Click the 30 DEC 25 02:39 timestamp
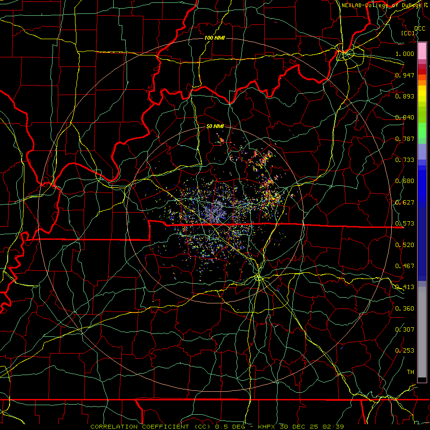430x430 pixels. (312, 427)
